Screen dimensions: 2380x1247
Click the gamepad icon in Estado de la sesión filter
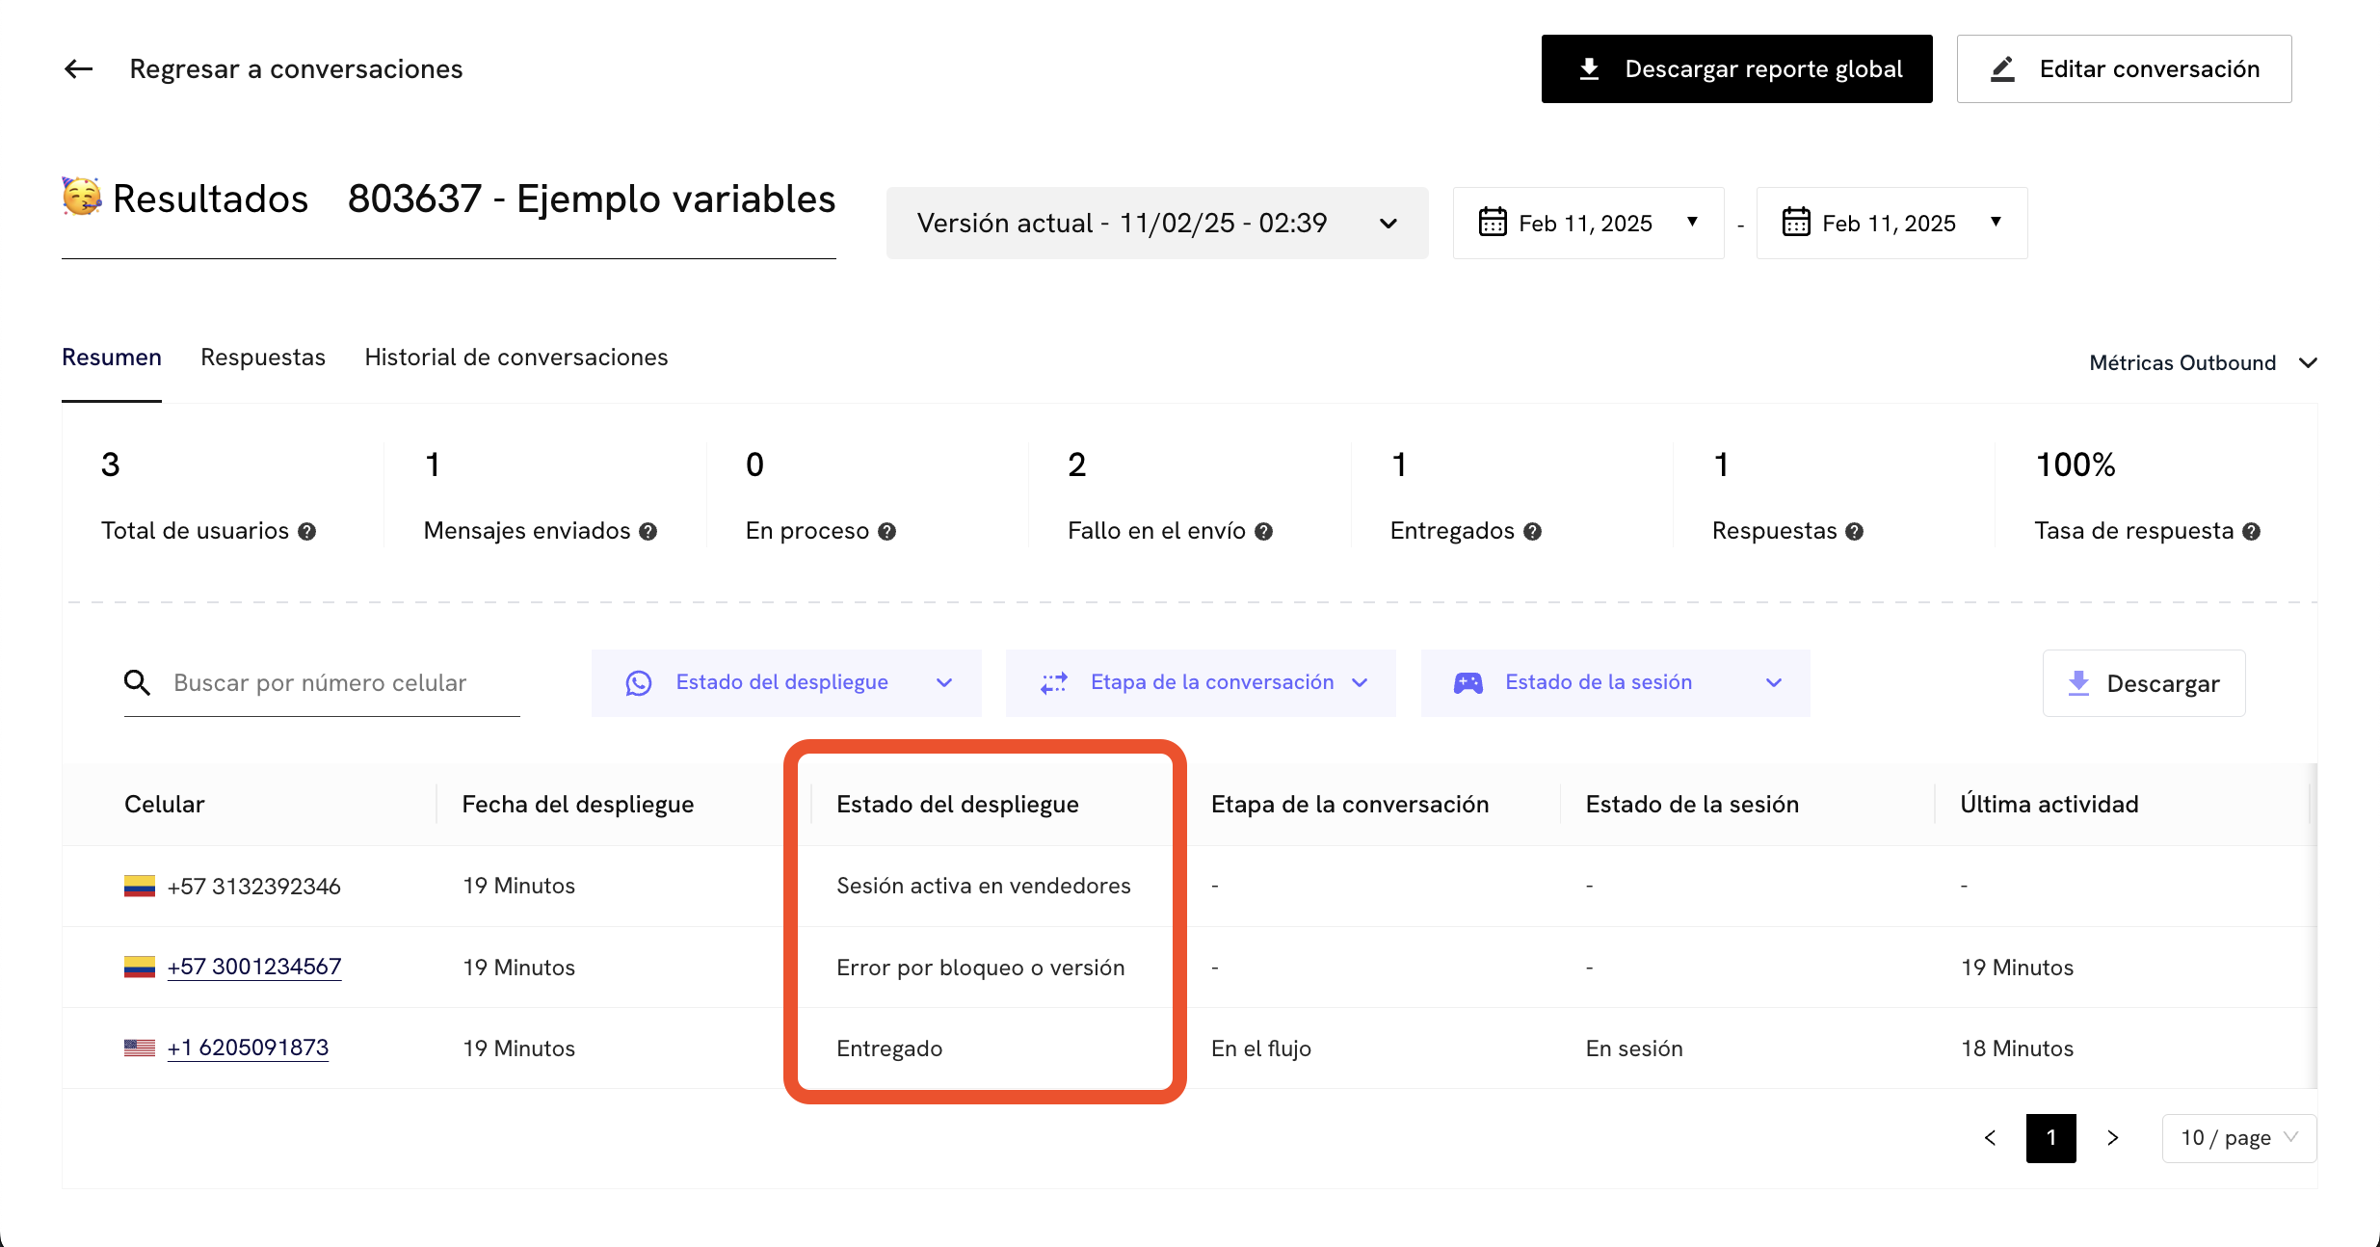point(1468,683)
